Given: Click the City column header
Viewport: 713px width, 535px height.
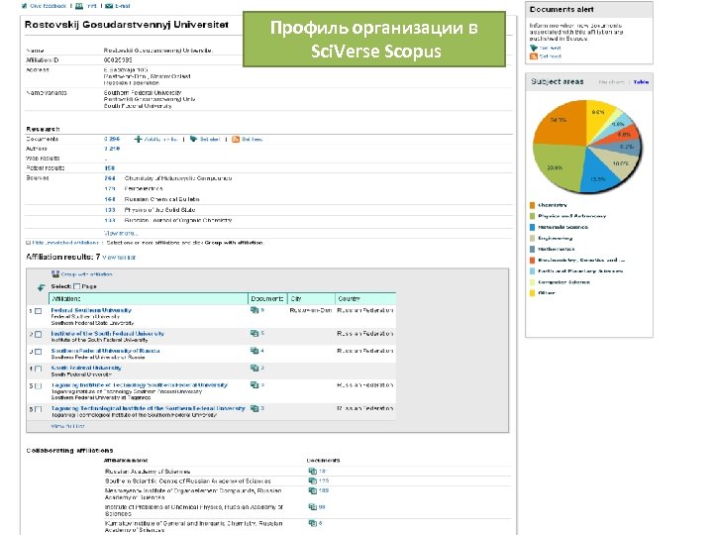Looking at the screenshot, I should 311,299.
